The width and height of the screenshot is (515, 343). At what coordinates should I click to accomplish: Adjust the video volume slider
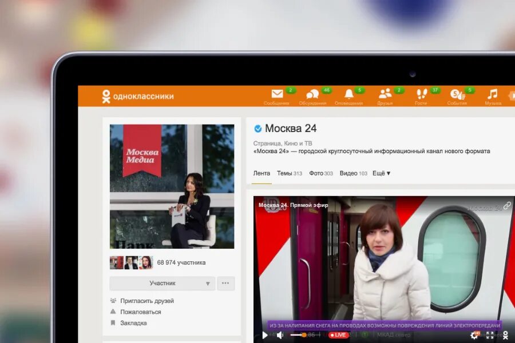click(x=298, y=335)
